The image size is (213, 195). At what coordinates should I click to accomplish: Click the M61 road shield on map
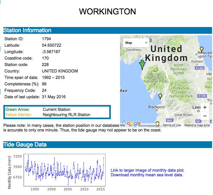click(170, 120)
